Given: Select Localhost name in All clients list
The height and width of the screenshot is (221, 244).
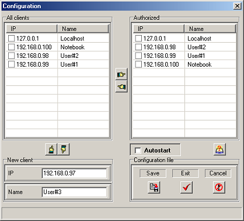Looking at the screenshot, I should [72, 39].
